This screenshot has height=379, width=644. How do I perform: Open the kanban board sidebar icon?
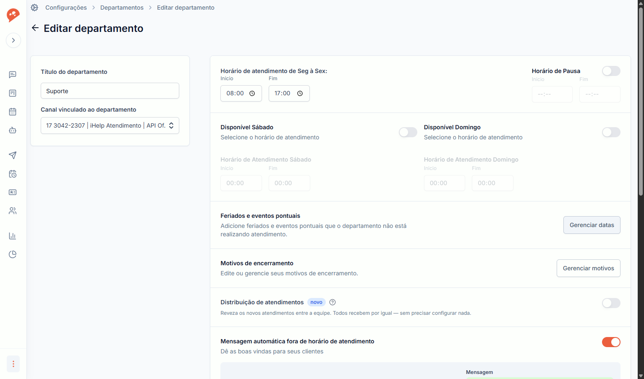[13, 93]
